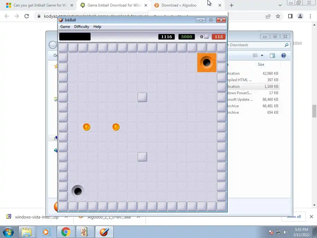Switch to the Download « Algodoo tab
The height and width of the screenshot is (238, 317).
179,5
